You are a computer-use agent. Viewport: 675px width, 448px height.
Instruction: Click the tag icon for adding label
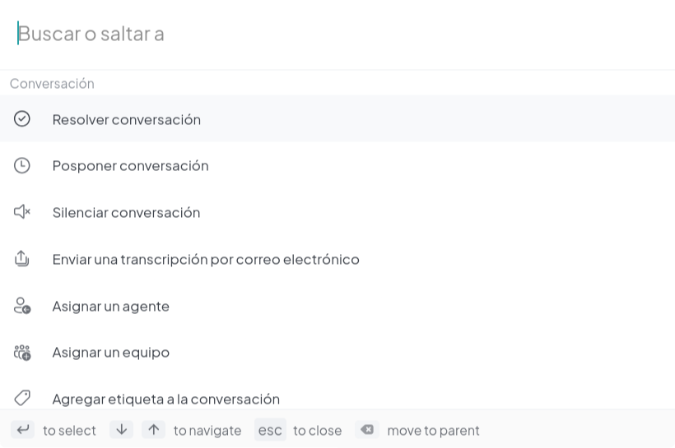point(22,398)
